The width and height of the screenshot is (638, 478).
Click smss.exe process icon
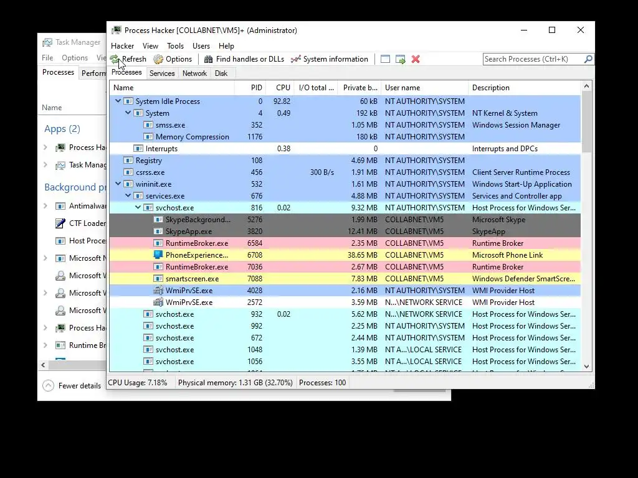tap(148, 124)
